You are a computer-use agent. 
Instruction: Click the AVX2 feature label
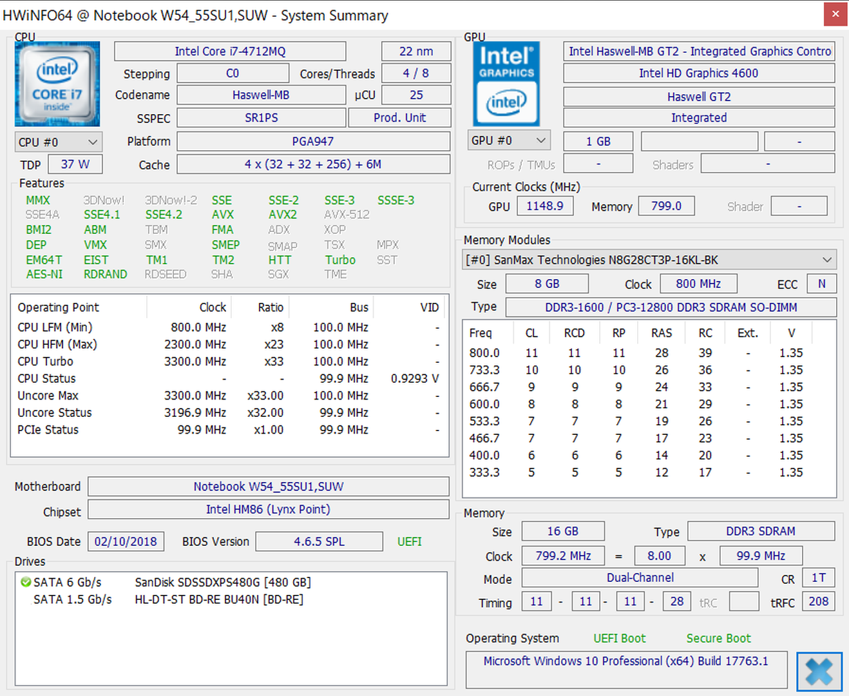click(283, 215)
